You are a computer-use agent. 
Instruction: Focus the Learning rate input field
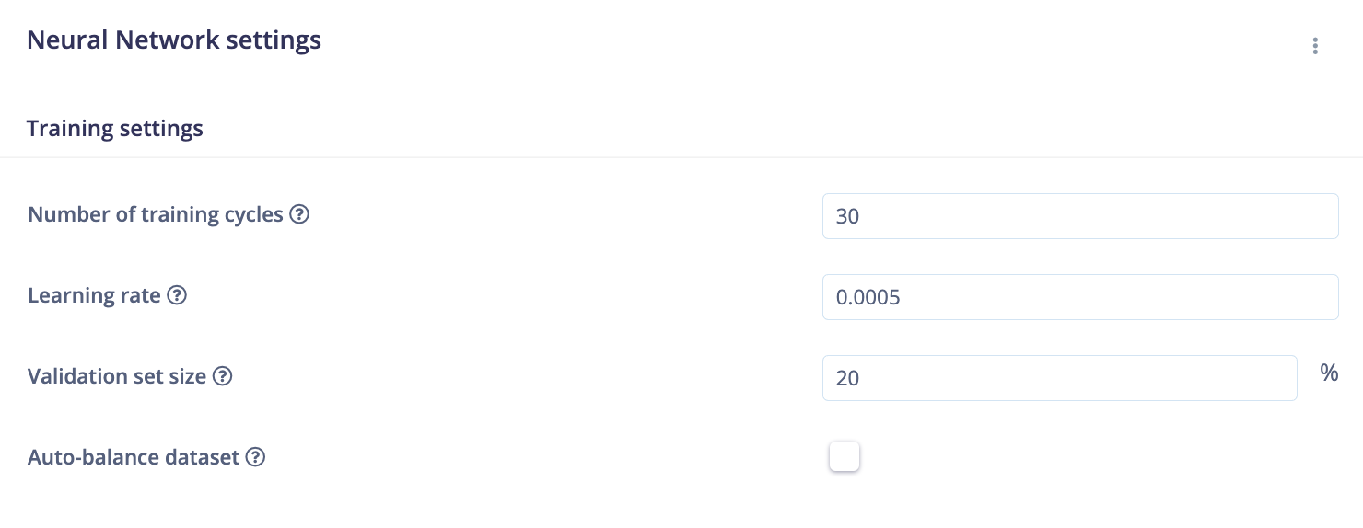[x=1080, y=297]
